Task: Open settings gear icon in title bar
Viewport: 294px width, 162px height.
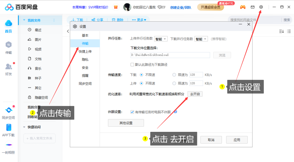Action: click(x=261, y=7)
